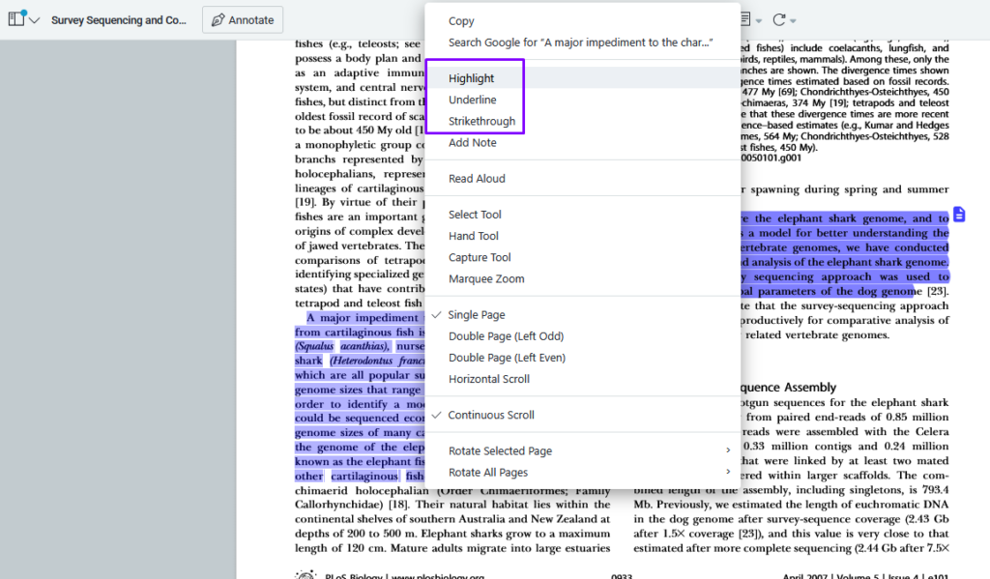Click Copy in the context menu
990x579 pixels.
point(461,21)
